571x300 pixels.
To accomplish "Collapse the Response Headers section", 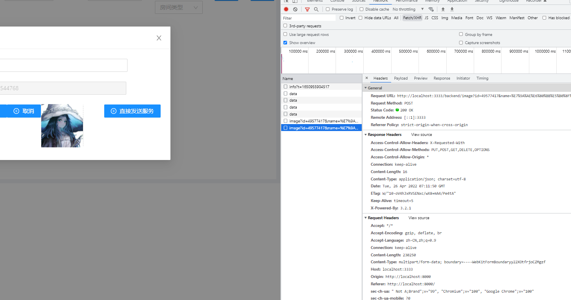I will coord(366,134).
